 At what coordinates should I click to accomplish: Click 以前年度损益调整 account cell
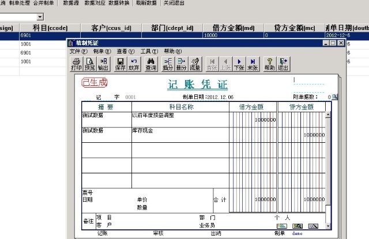pos(180,120)
